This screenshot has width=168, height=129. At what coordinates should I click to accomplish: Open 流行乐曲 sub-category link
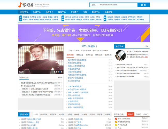pos(68,17)
